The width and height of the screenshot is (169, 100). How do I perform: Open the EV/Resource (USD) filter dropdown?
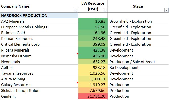pyautogui.click(x=105, y=10)
